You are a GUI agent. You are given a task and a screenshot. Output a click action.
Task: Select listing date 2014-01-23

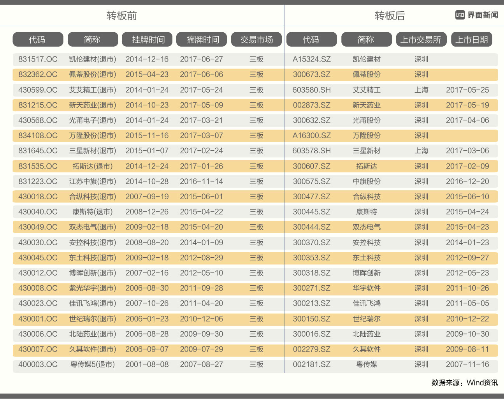click(x=467, y=243)
